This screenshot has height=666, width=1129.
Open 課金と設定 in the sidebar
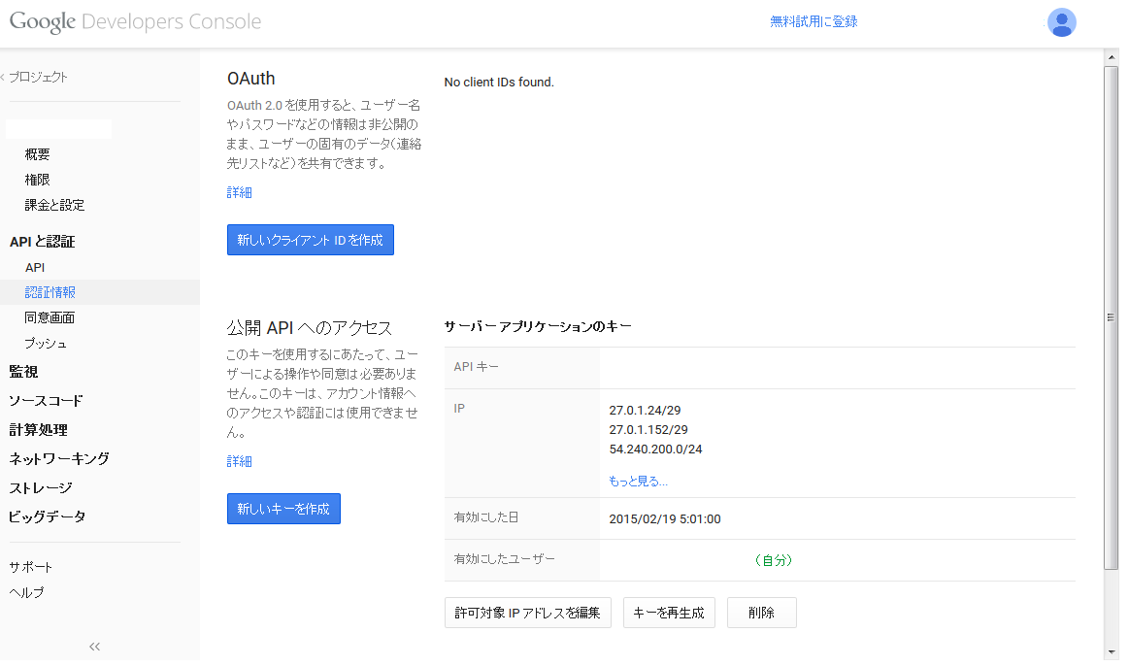point(54,205)
